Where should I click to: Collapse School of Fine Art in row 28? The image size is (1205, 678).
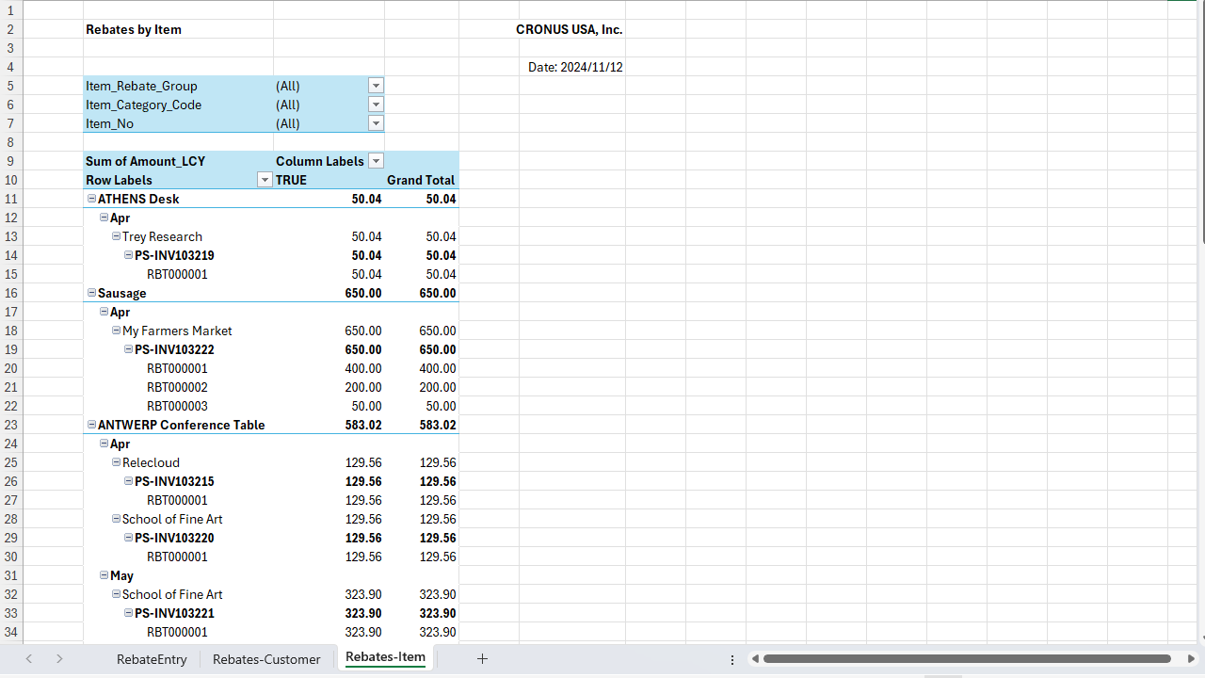[x=117, y=519]
